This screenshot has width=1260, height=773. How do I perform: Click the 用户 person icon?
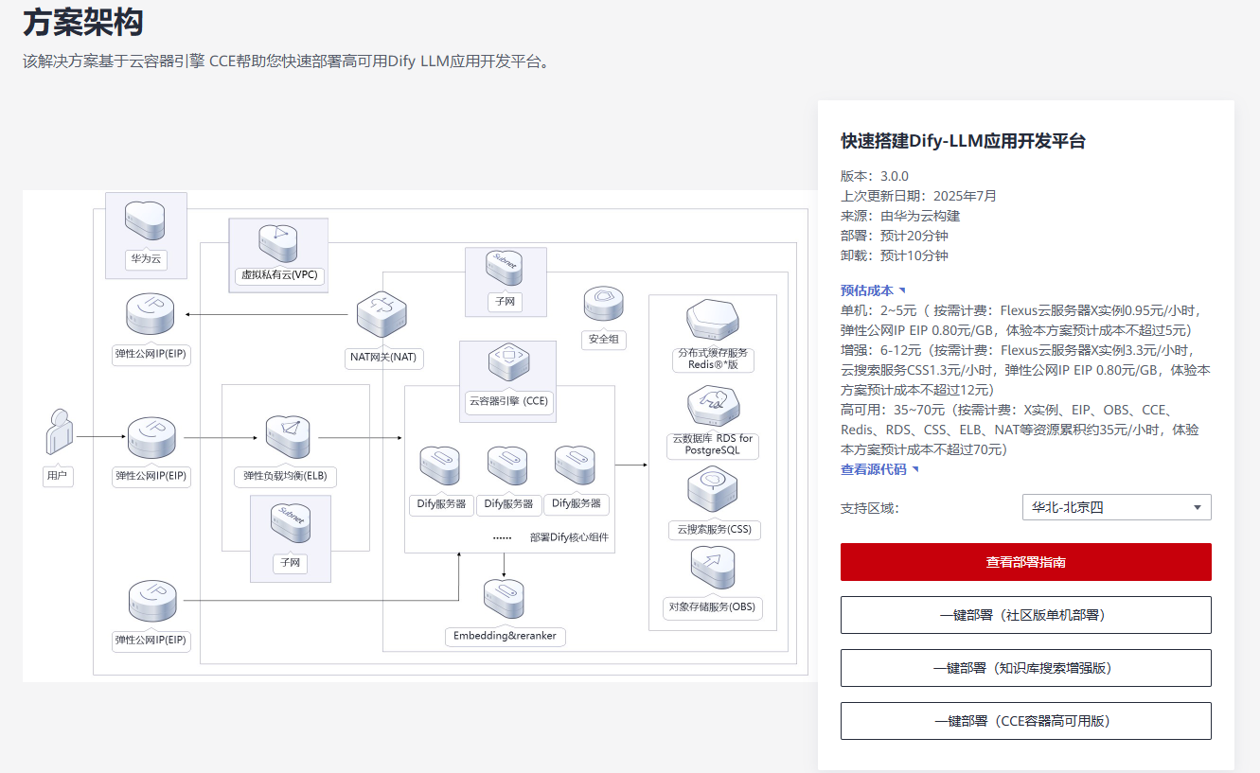59,433
